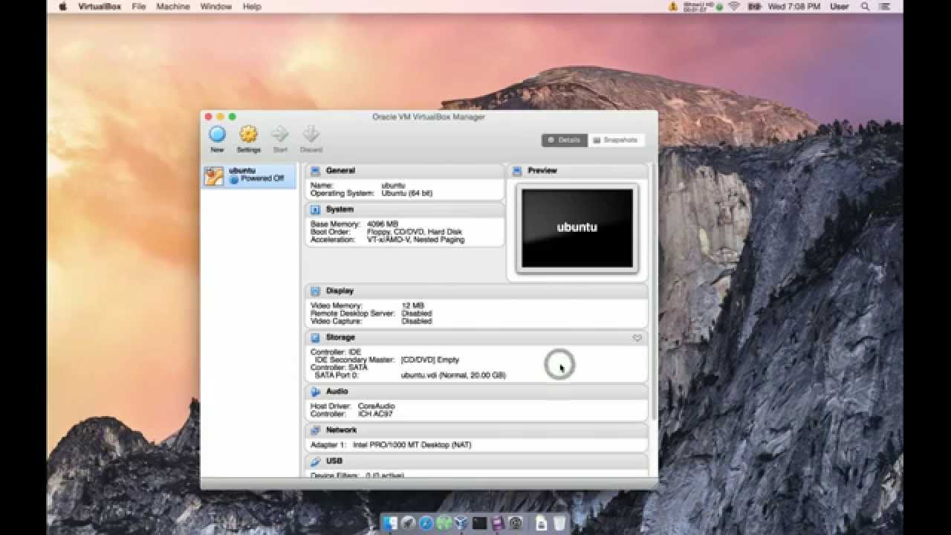
Task: Click the Audio section speaker icon
Action: tap(315, 392)
